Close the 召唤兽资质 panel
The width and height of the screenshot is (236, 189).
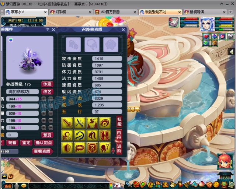point(123,29)
